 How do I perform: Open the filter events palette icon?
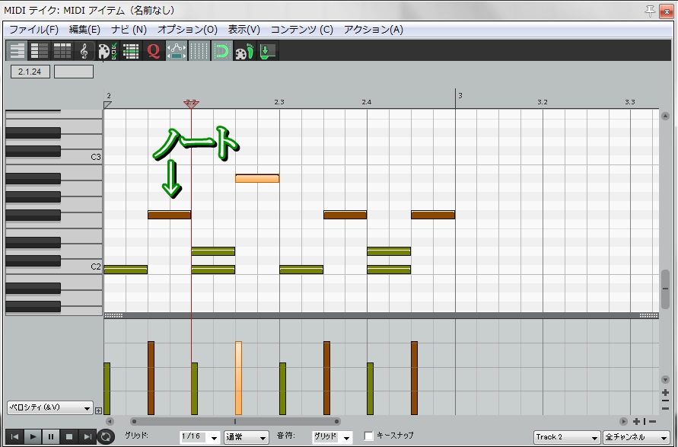tap(107, 50)
